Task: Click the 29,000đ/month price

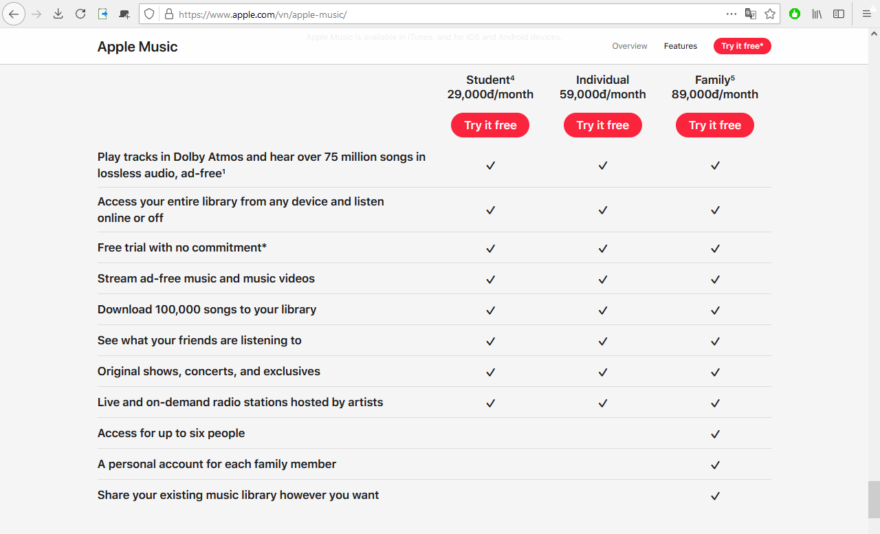Action: coord(490,95)
